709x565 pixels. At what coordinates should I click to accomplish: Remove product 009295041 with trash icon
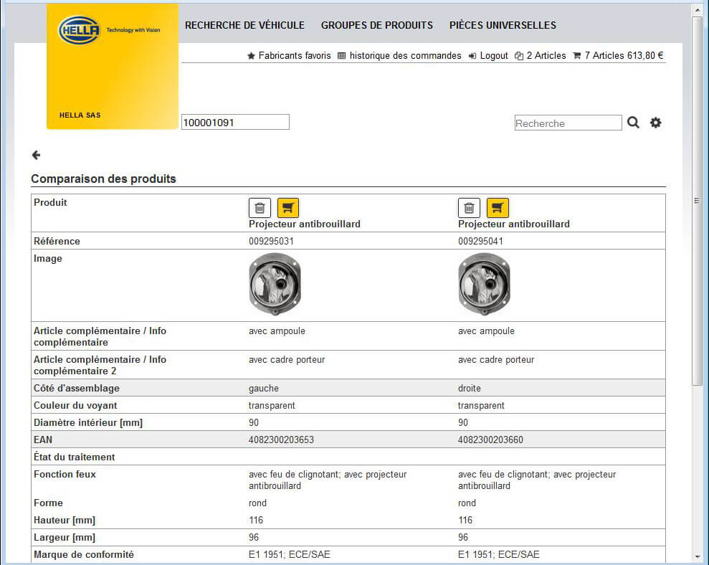[469, 208]
